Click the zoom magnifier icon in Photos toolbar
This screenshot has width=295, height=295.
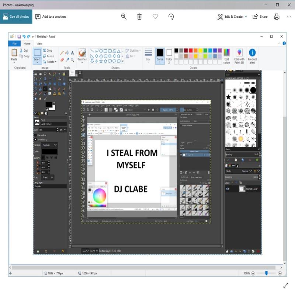point(124,17)
